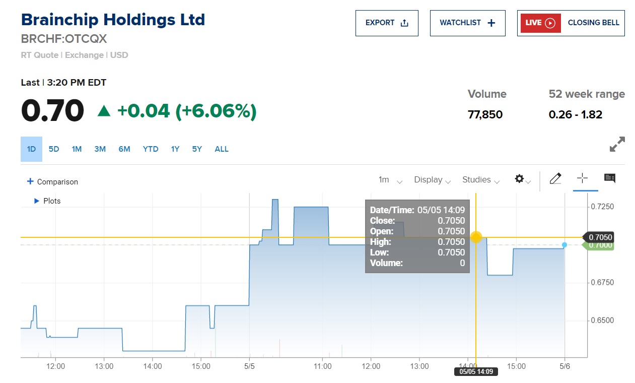Click the expand chart fullscreen arrows icon
Image resolution: width=635 pixels, height=383 pixels.
coord(617,144)
